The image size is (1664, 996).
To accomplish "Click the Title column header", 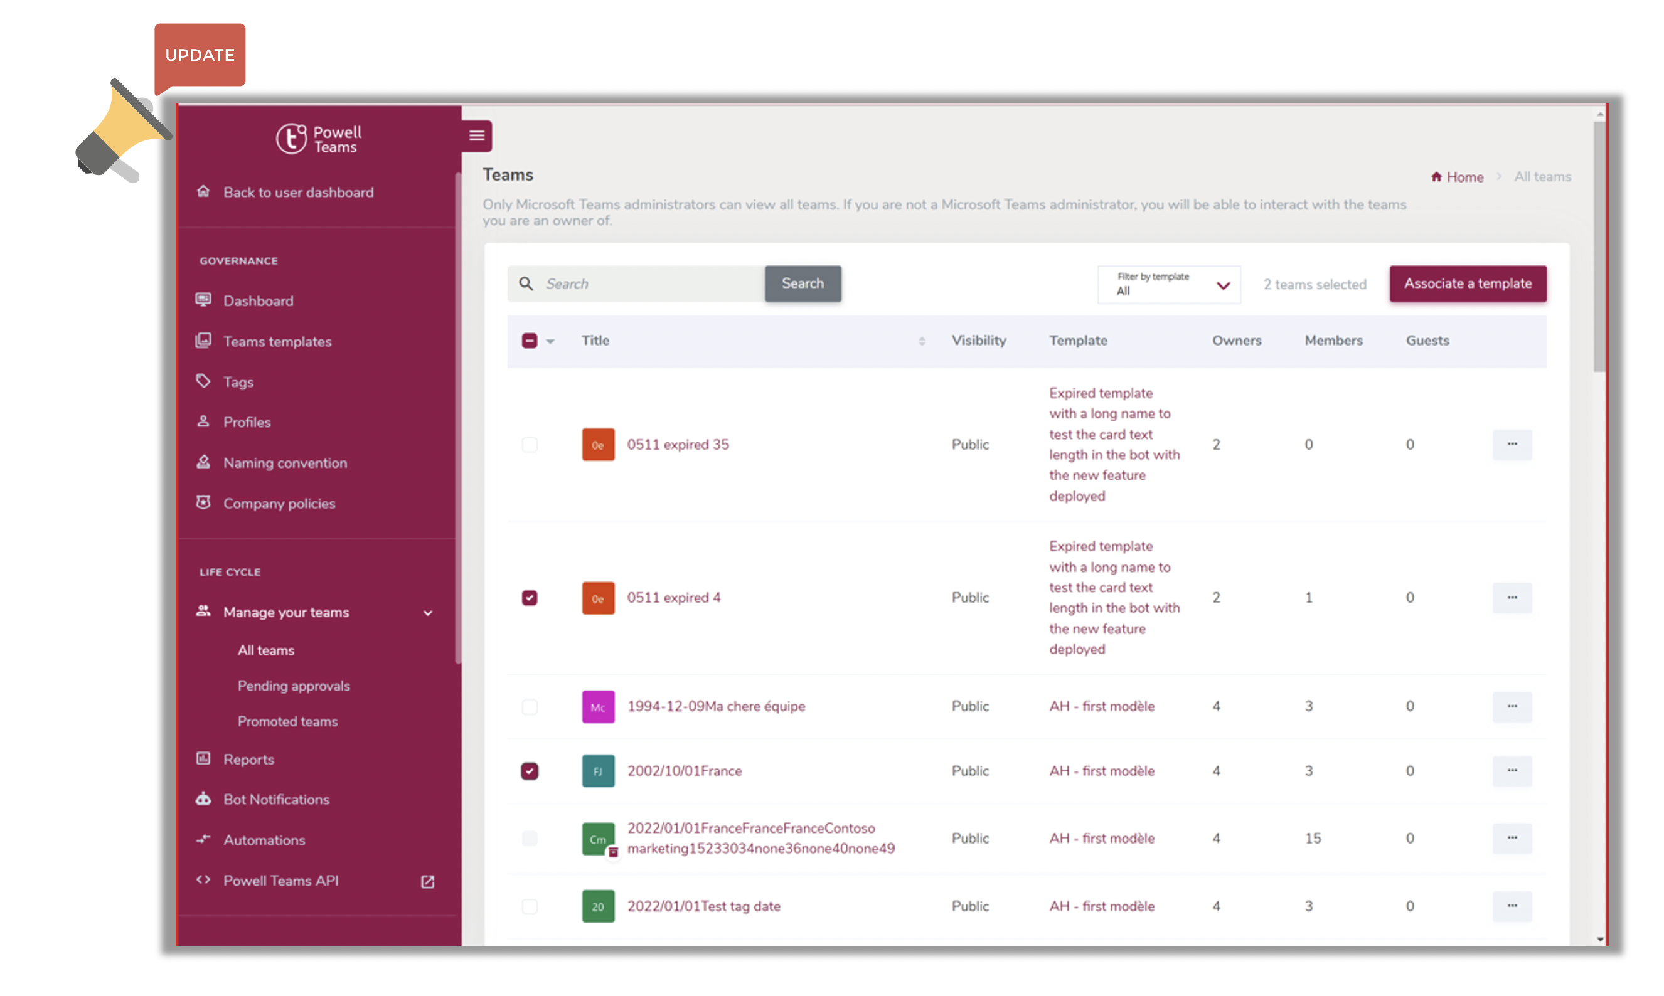I will 595,341.
